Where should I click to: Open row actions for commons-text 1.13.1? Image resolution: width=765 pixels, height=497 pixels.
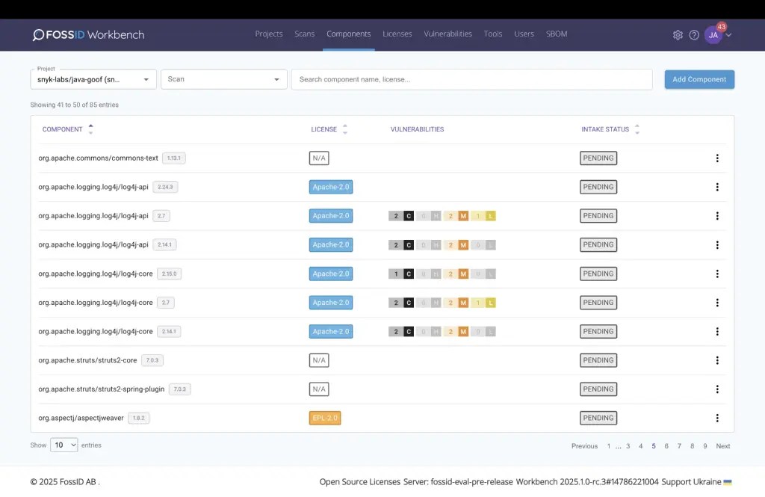click(x=717, y=158)
